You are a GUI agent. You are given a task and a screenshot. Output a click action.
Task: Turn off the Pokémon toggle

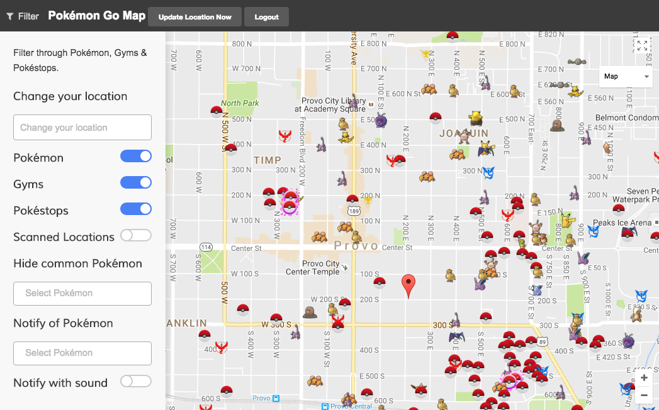[136, 157]
